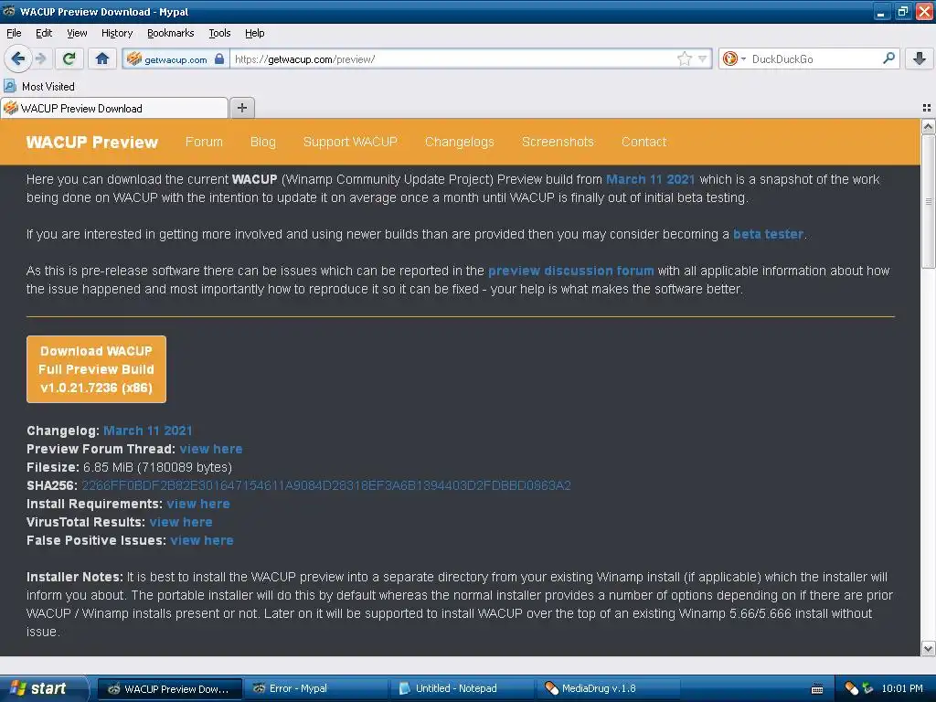Open the Support WACUP nav link
The height and width of the screenshot is (702, 936).
click(x=350, y=142)
